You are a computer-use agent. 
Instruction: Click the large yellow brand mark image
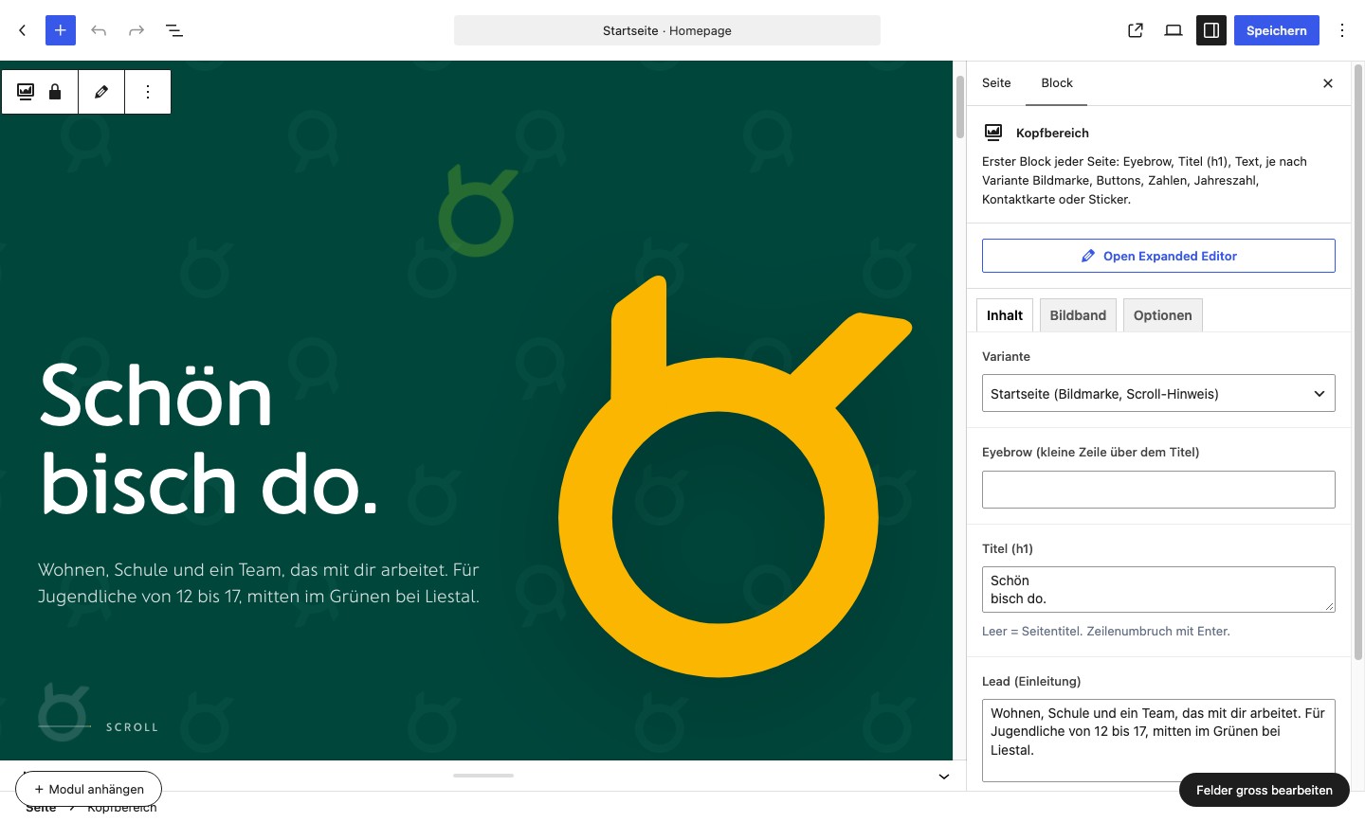click(736, 476)
